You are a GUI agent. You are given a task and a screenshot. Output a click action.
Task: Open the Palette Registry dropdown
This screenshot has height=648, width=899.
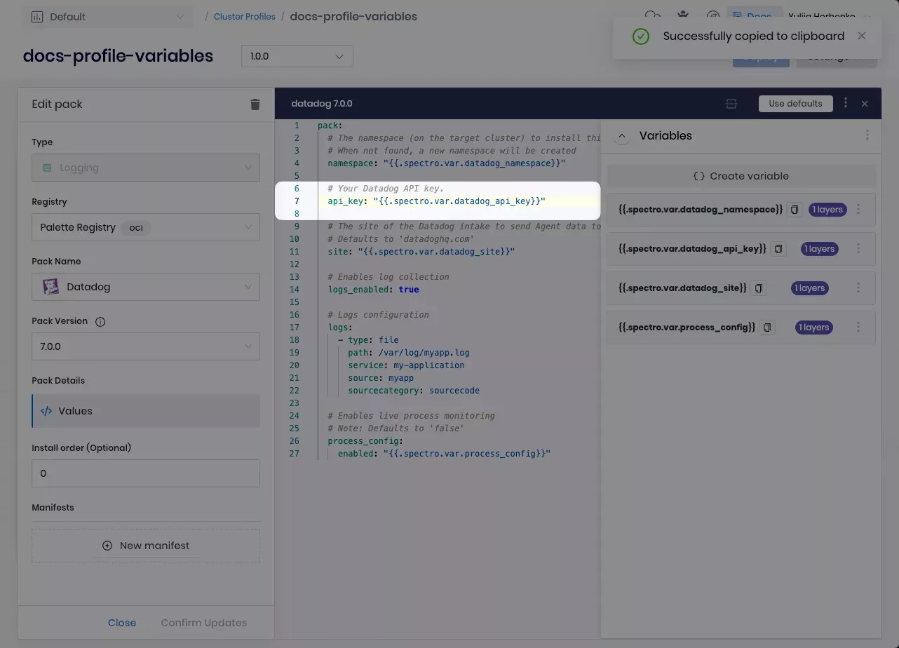[x=146, y=227]
